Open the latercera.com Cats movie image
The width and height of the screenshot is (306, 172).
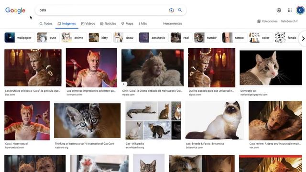pos(91,68)
